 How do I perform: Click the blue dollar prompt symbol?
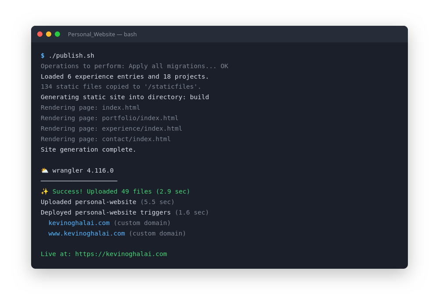42,55
